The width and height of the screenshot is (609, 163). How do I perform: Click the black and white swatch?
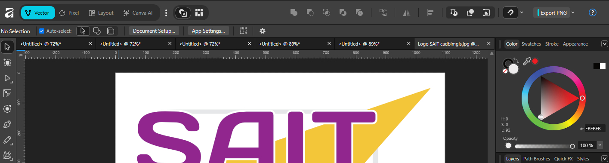click(x=600, y=66)
